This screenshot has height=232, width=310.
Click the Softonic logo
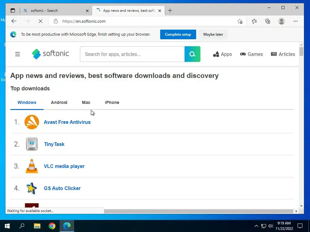pos(51,54)
